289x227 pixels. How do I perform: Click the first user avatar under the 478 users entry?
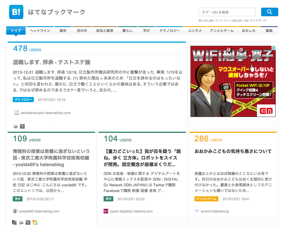click(16, 126)
